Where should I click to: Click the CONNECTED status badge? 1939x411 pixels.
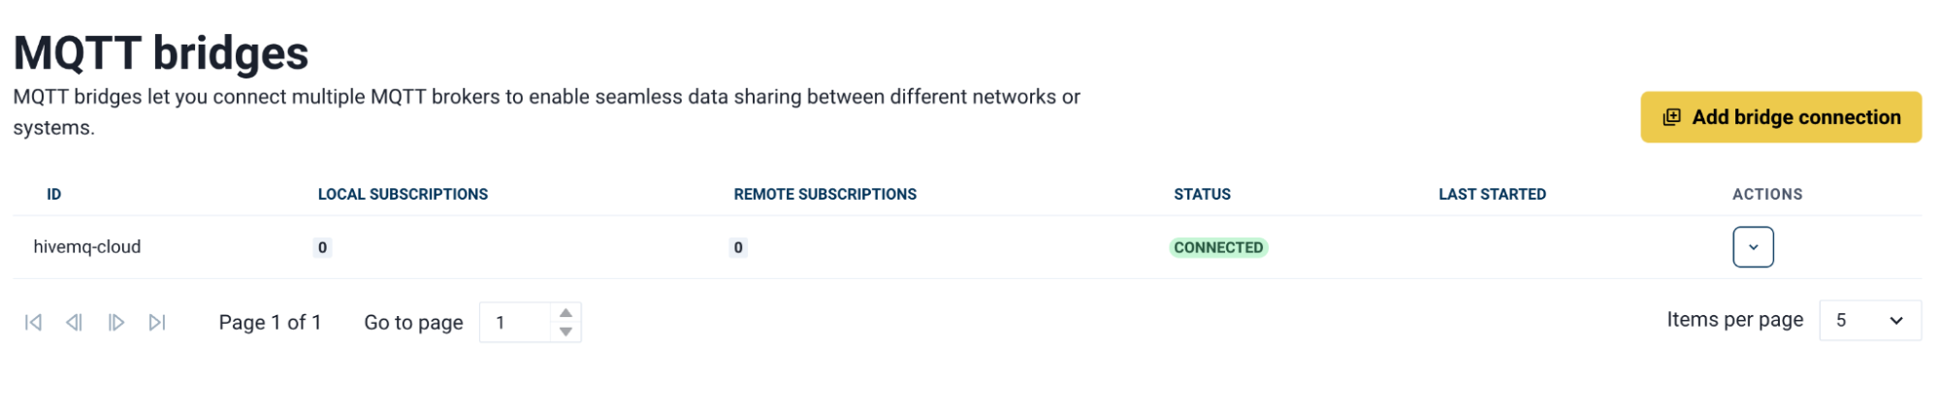[1217, 248]
